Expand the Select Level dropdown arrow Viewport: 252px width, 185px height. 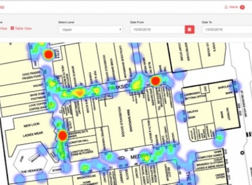coord(120,29)
